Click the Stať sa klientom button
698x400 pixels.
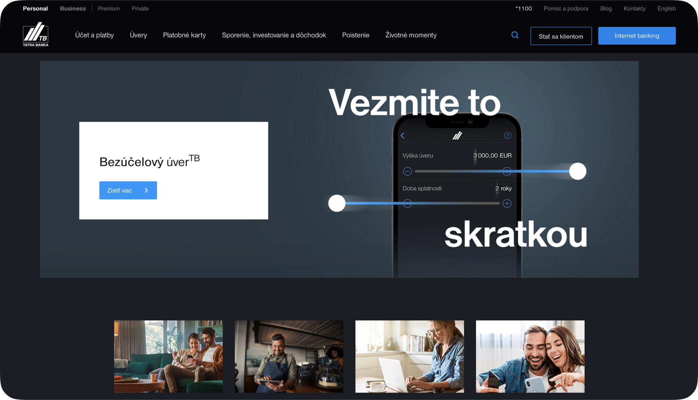coord(561,36)
